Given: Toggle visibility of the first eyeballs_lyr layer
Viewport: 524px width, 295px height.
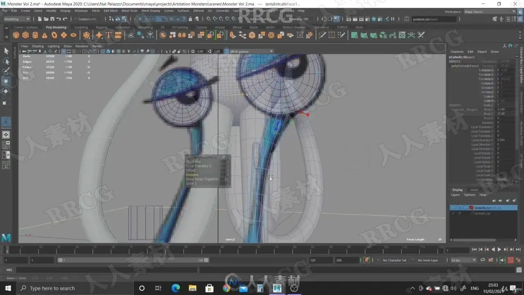Looking at the screenshot, I should tap(453, 208).
